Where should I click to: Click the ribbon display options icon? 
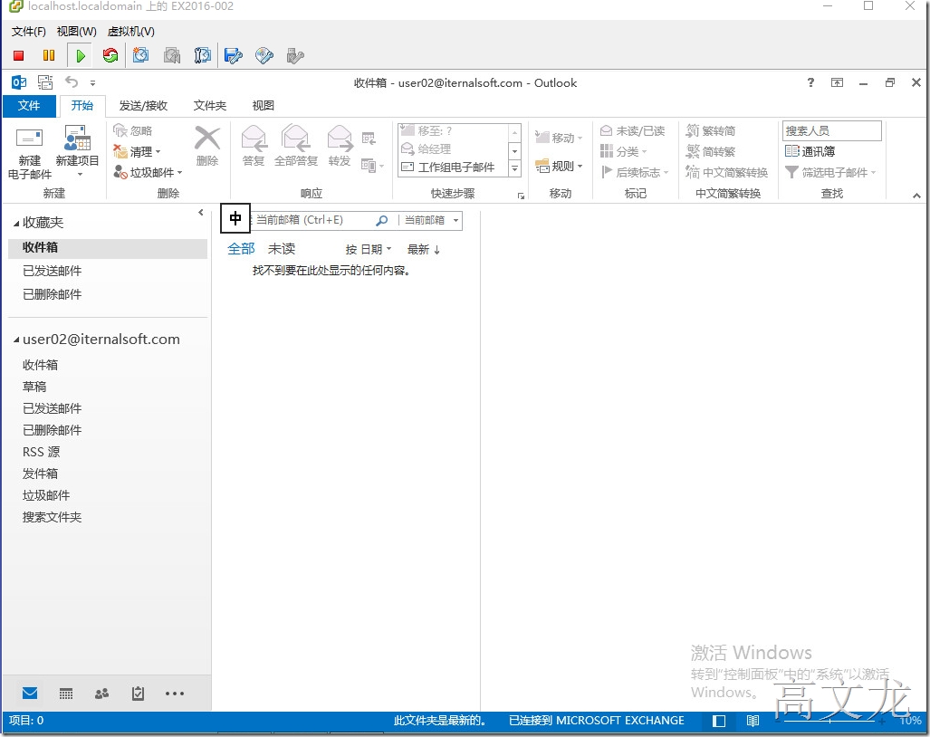click(837, 82)
